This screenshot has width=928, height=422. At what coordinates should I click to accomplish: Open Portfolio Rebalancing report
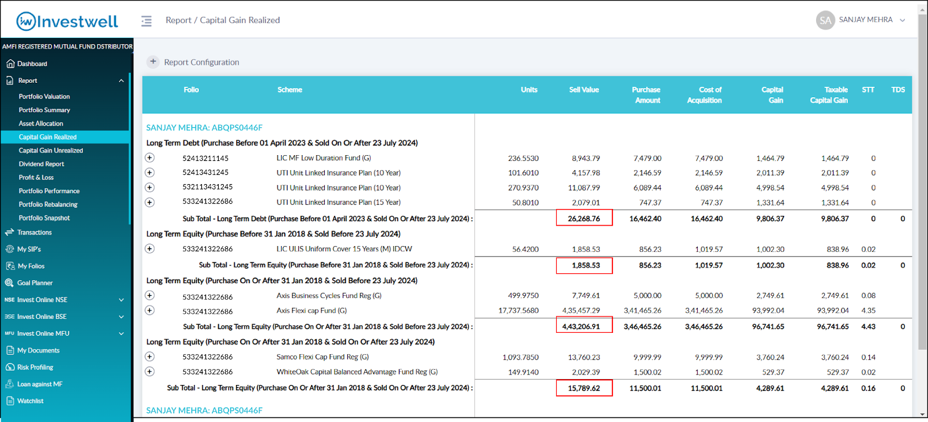pos(48,204)
